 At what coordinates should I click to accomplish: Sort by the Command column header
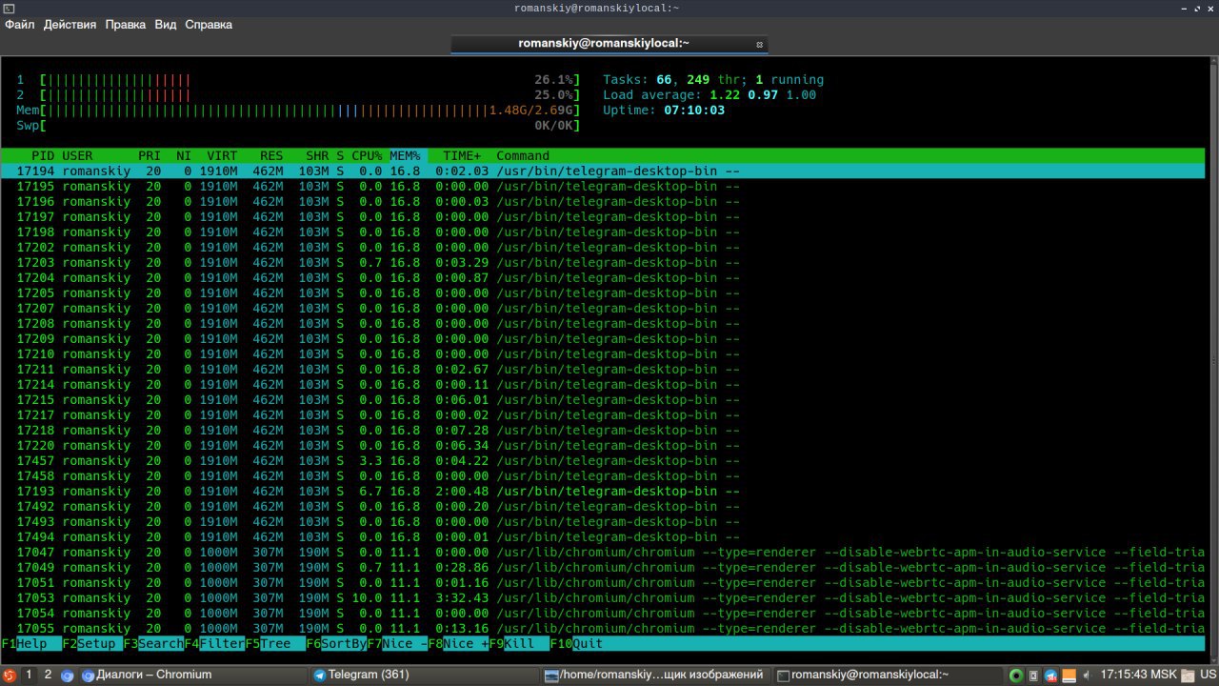coord(523,156)
